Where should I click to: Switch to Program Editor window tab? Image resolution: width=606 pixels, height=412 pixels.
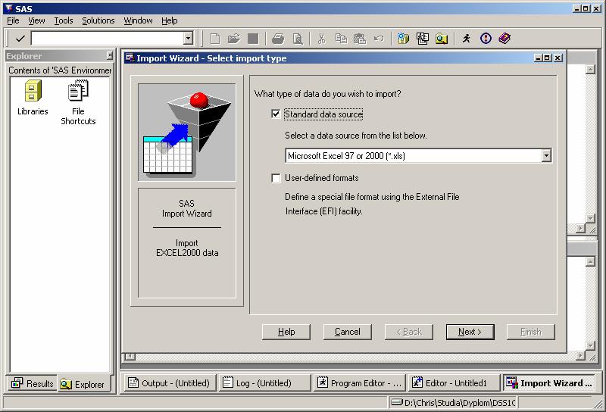[x=359, y=383]
